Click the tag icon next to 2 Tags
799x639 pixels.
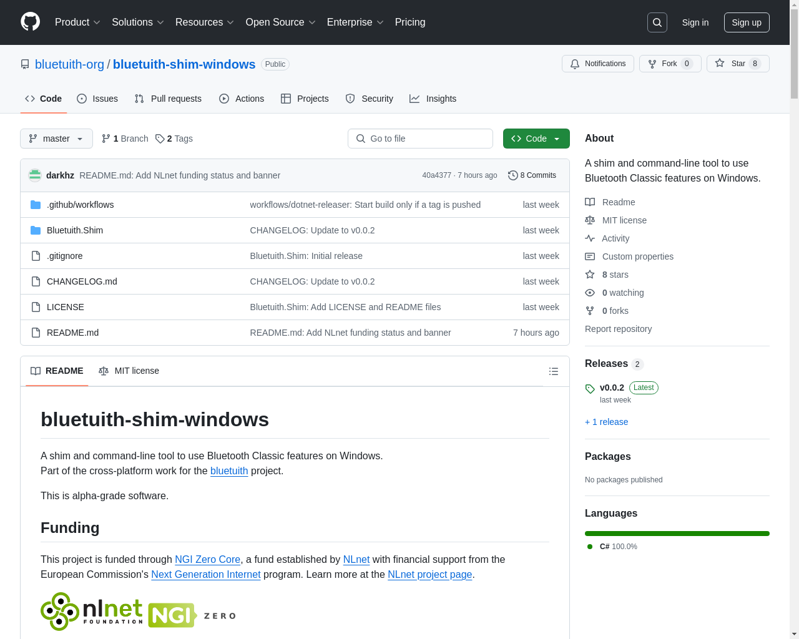[x=160, y=139]
